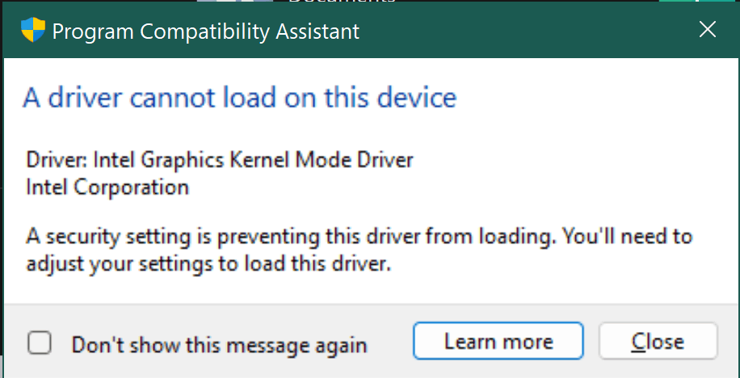Tick the Don't show this message checkbox

(39, 342)
